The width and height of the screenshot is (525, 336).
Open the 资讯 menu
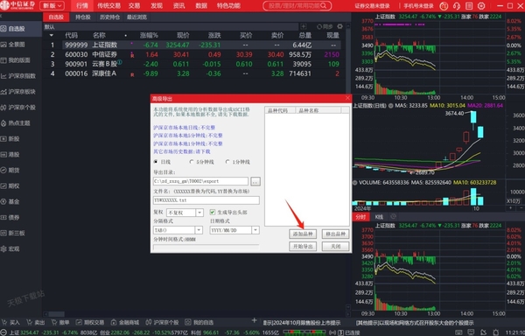178,6
